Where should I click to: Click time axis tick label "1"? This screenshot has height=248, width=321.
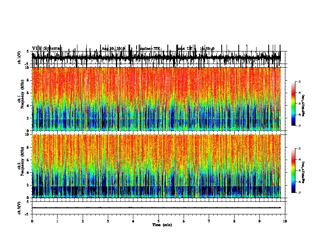coord(58,221)
